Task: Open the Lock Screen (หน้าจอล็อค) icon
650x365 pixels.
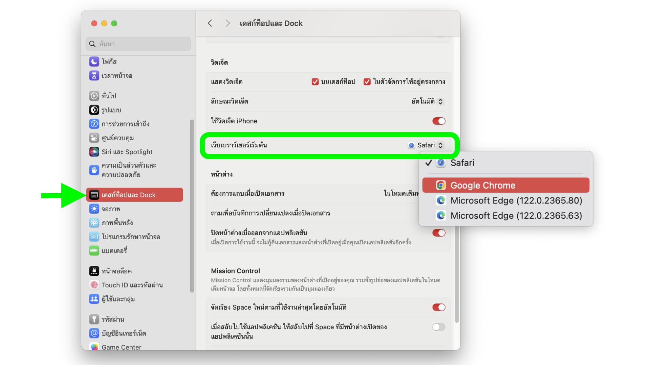Action: pos(94,271)
